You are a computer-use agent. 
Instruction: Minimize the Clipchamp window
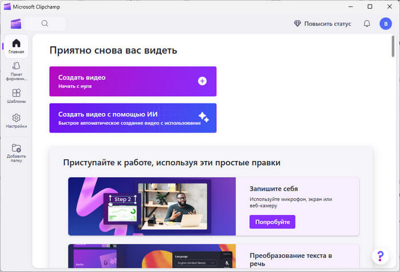[351, 7]
